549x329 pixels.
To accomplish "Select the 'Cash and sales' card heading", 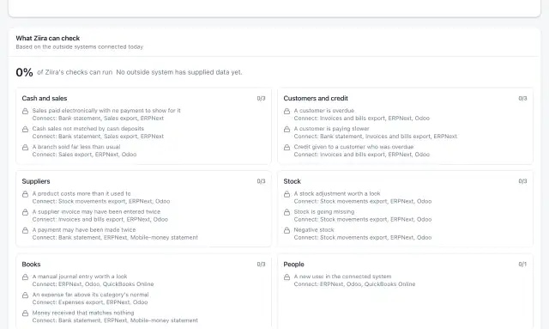I will click(x=45, y=98).
